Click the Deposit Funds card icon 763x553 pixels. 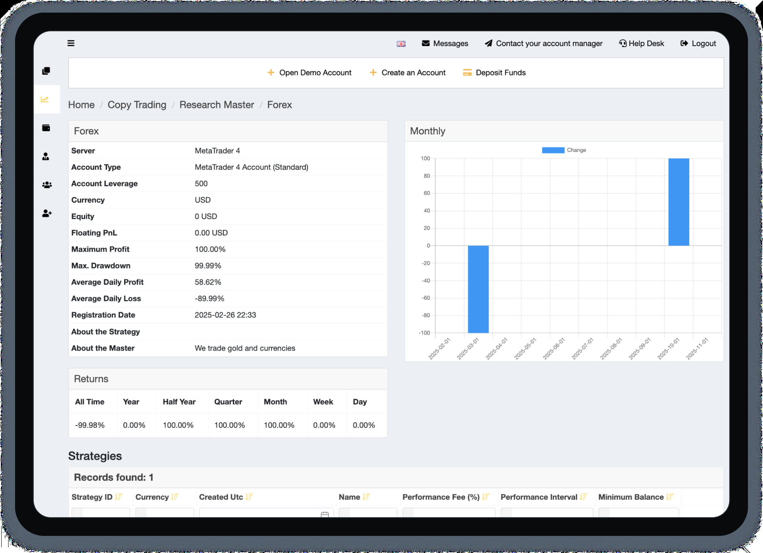pos(467,72)
